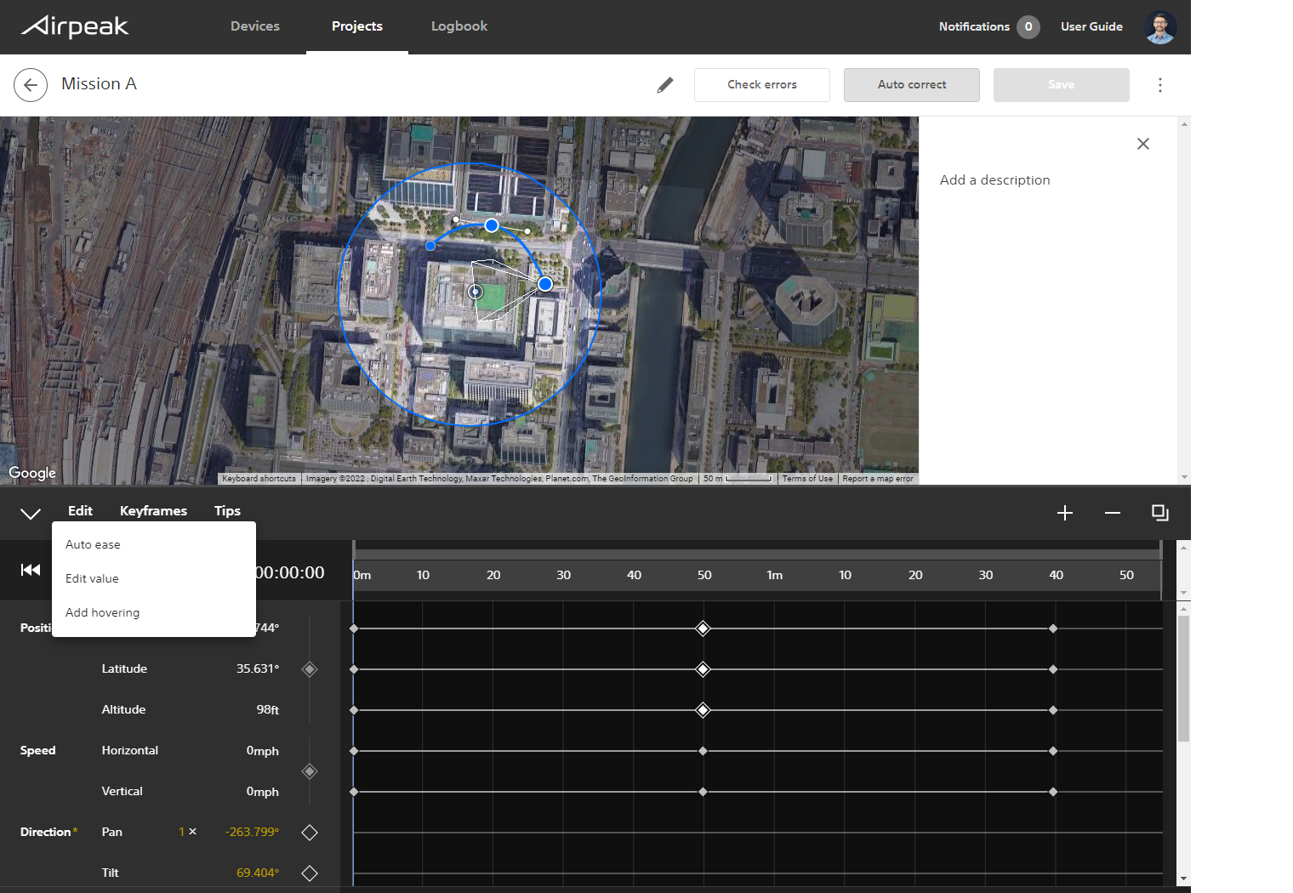Zoom out timeline with minus icon
Screen dimensions: 1293x893
coord(1113,513)
